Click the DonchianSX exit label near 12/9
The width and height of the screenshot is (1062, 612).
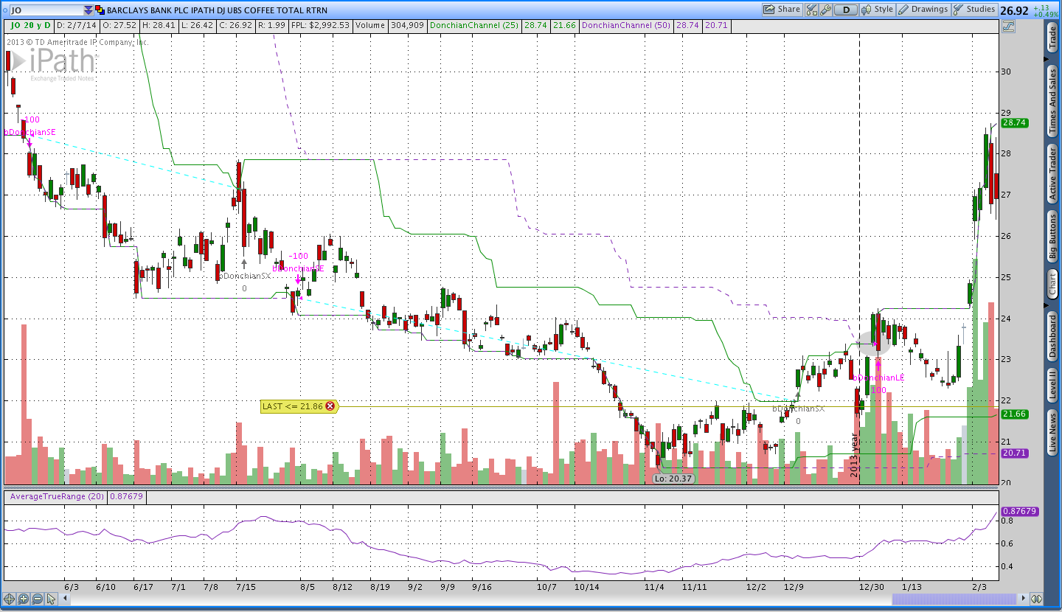click(799, 408)
